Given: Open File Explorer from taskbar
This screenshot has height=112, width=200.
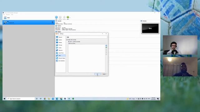Looking at the screenshot, I should coord(49,99).
